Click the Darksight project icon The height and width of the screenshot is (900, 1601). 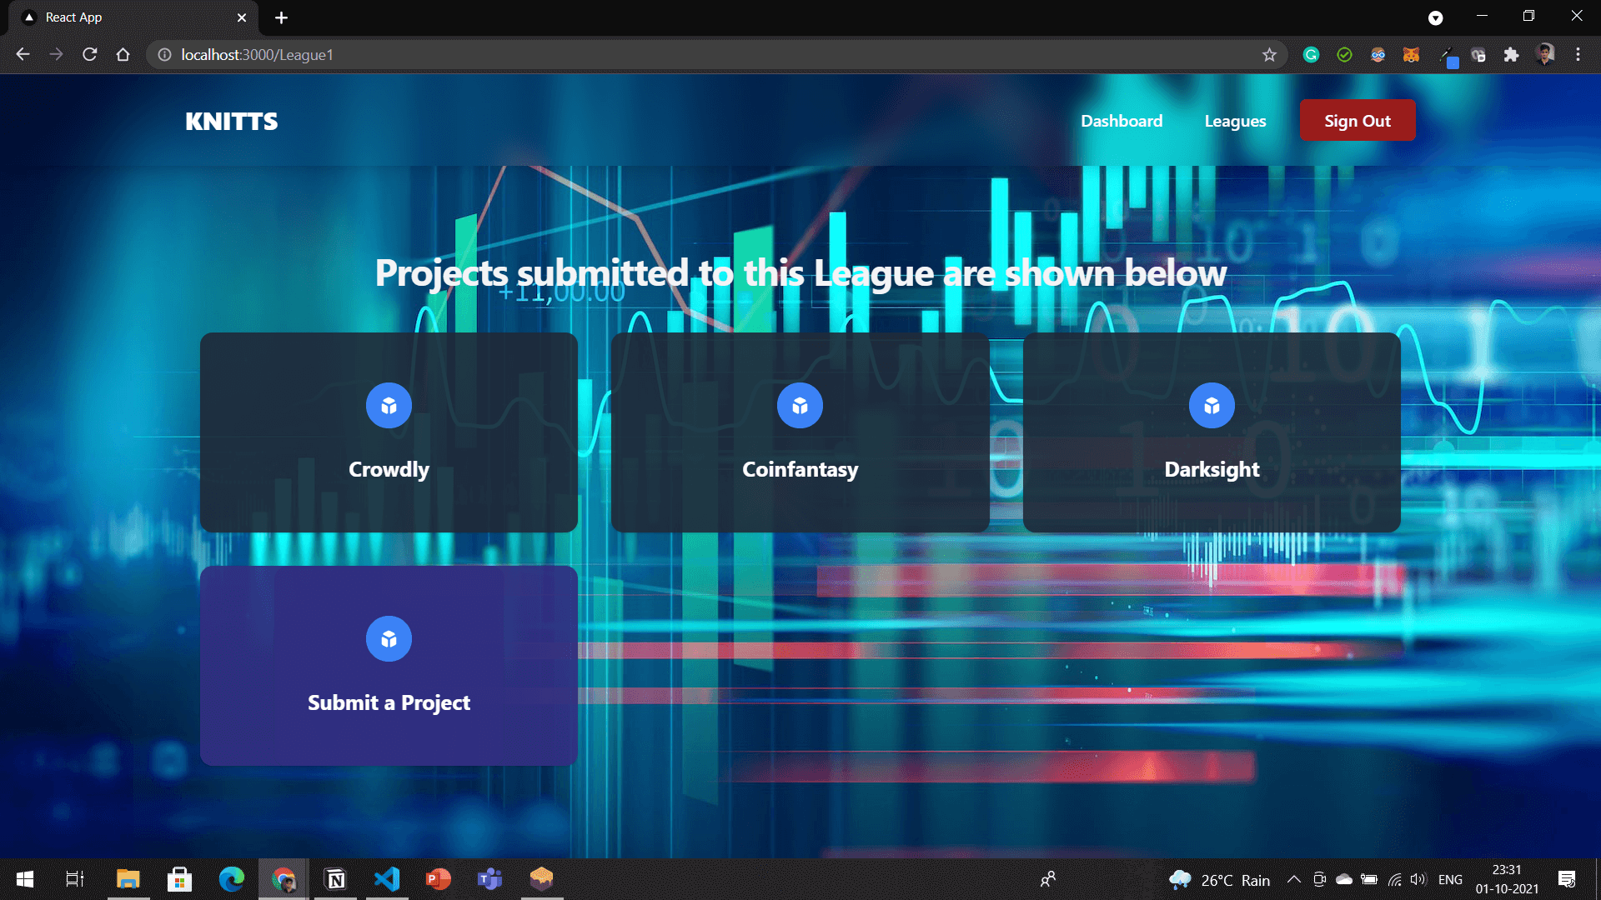point(1212,404)
